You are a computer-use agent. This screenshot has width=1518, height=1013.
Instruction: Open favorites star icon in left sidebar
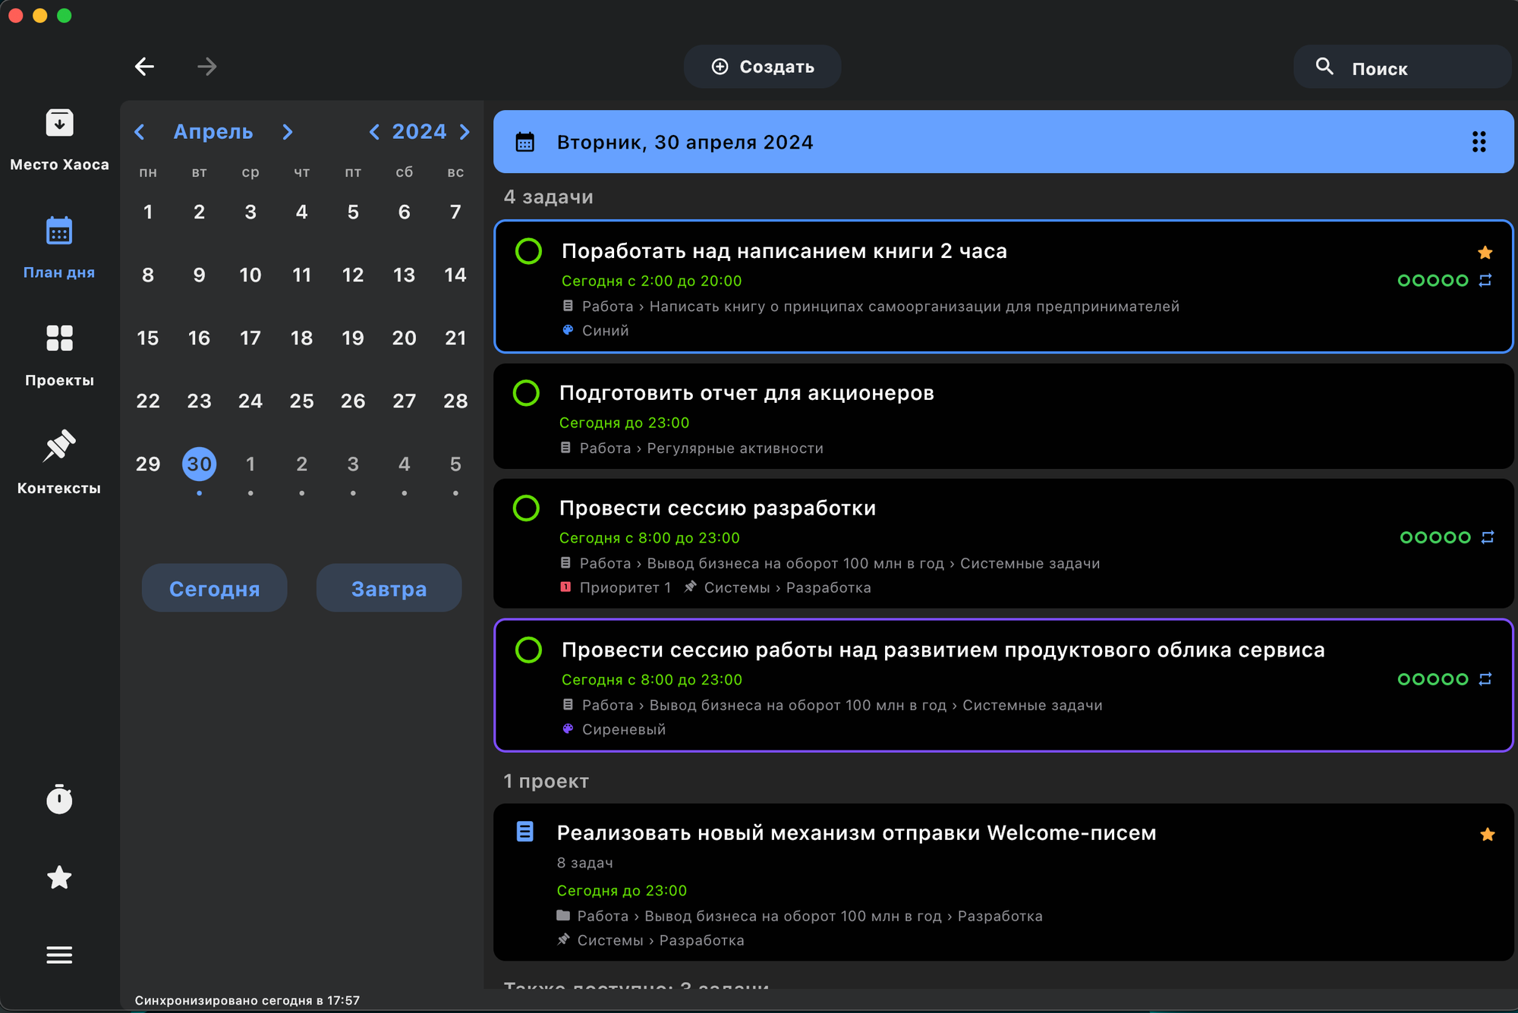click(x=59, y=878)
